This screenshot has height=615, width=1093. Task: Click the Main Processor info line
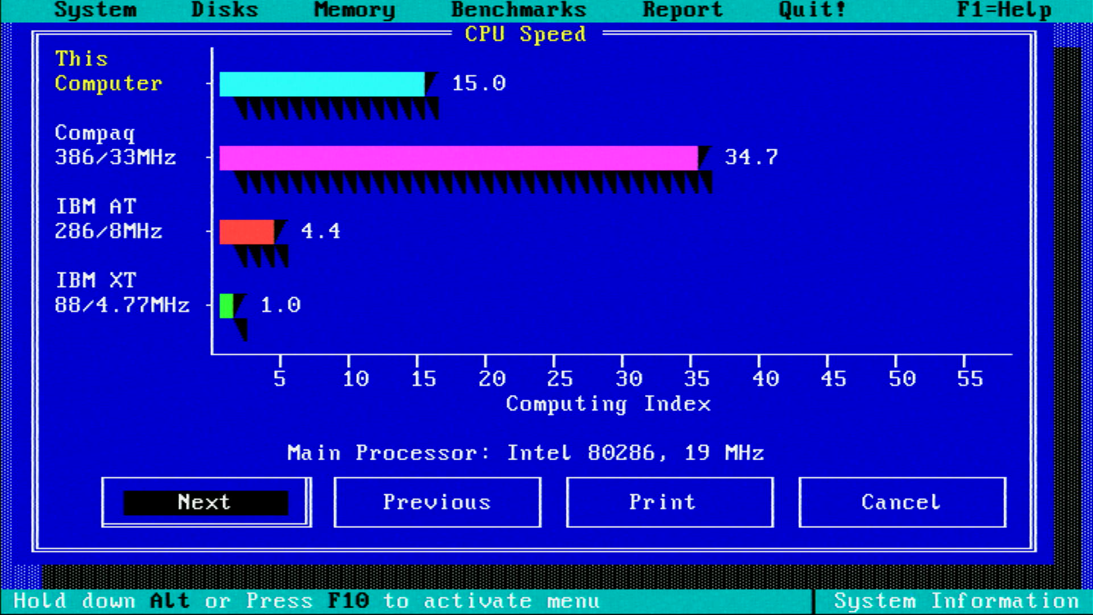(525, 453)
